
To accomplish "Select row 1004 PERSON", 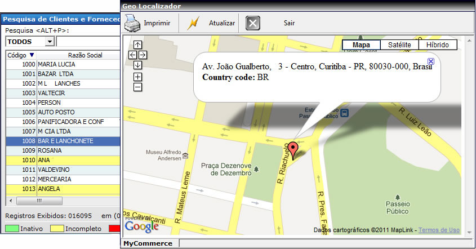I will click(x=63, y=103).
